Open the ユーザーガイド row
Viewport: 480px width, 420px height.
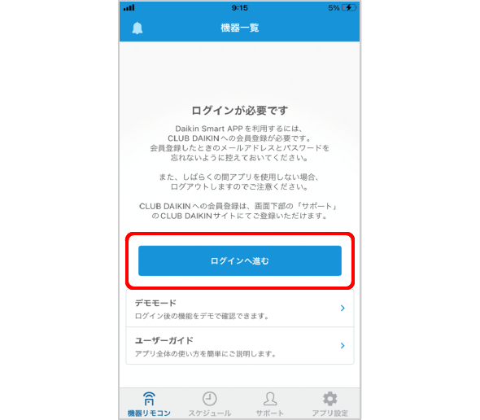[240, 346]
